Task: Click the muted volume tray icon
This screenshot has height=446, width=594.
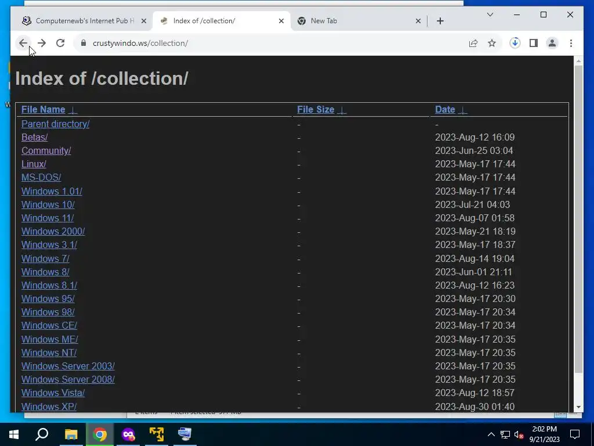Action: click(x=519, y=434)
